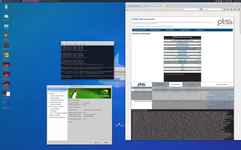Collapse the GPU 0 GeForce GTX tree node

pyautogui.click(x=48, y=106)
